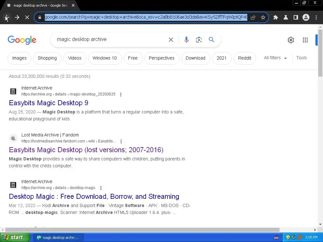Go forward using the browser forward arrow
The width and height of the screenshot is (323, 242).
click(x=17, y=18)
